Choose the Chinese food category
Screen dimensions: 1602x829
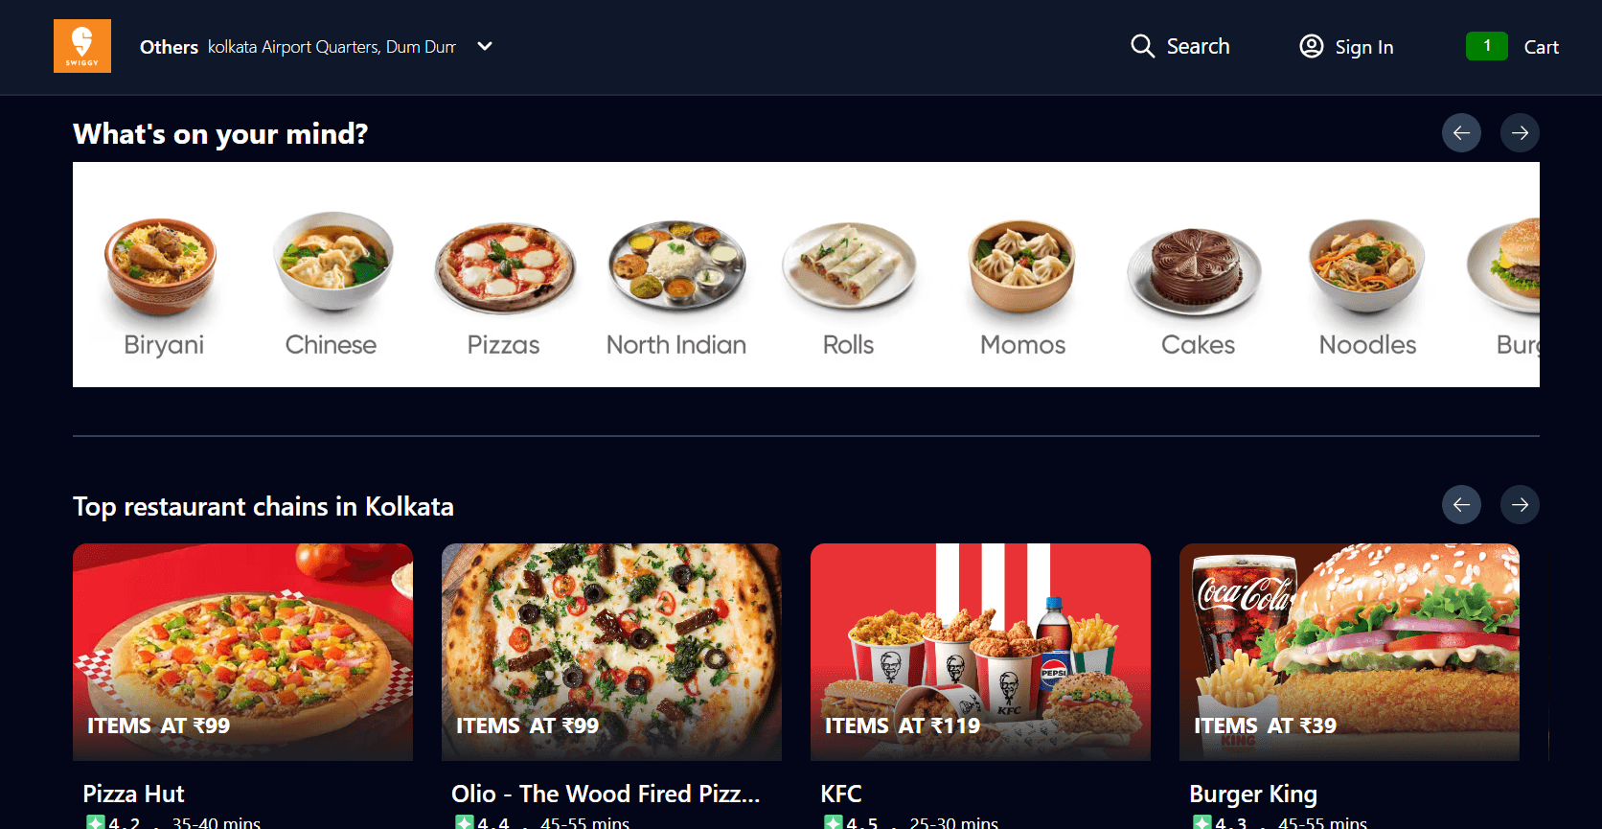pos(332,285)
